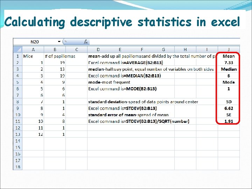The image size is (252, 189).
Task: Select row 12 header
Action: (x=18, y=128)
